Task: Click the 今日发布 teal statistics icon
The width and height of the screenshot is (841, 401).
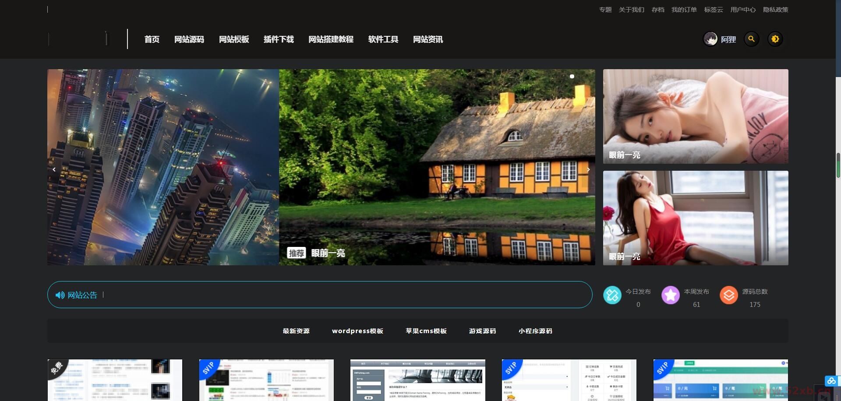Action: point(612,295)
